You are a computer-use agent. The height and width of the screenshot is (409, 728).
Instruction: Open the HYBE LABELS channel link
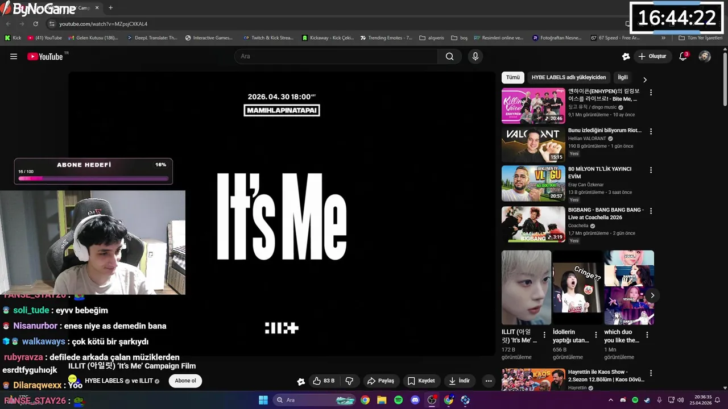tap(104, 381)
